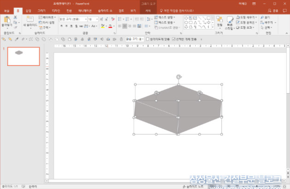Image resolution: width=290 pixels, height=189 pixels.
Task: Toggle strikethrough (abc)
Action: tap(81, 26)
